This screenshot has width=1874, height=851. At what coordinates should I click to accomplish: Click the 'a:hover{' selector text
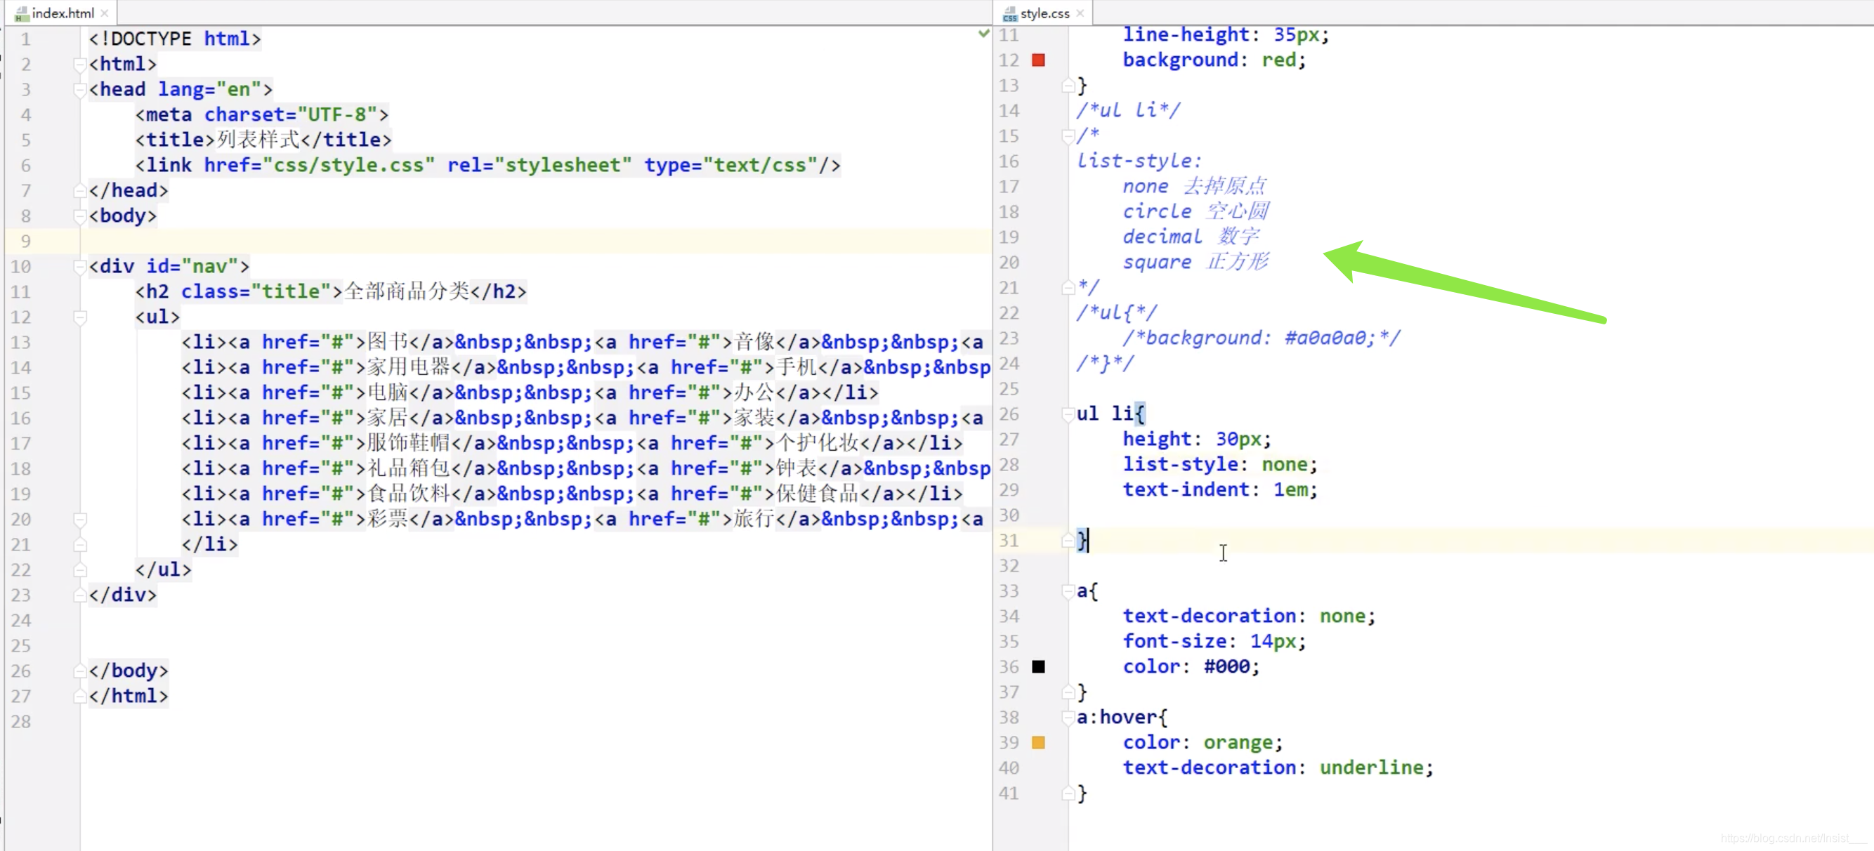click(x=1122, y=718)
